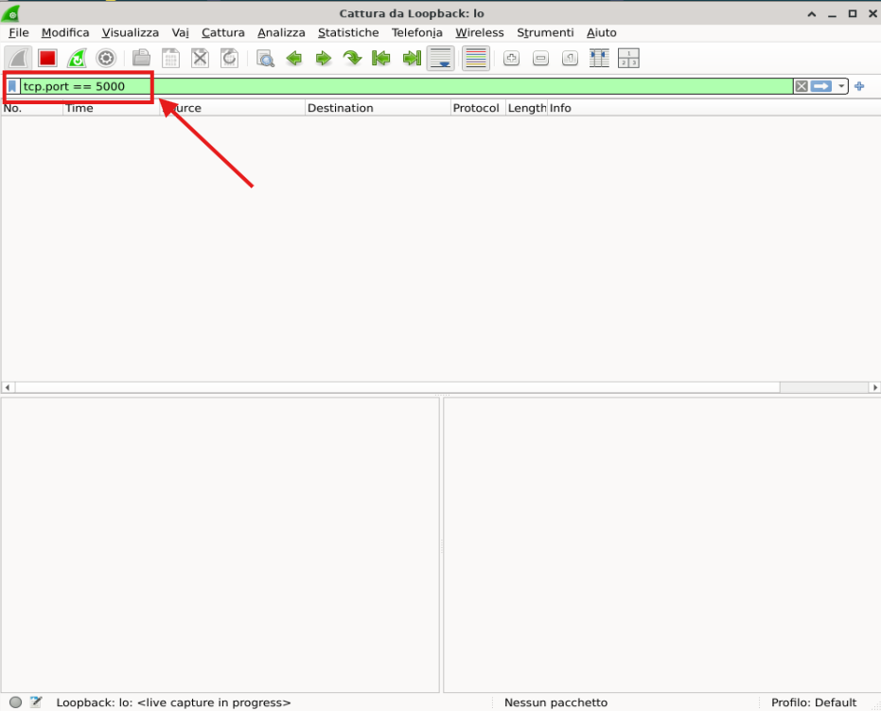
Task: Clear the display filter
Action: coord(802,86)
